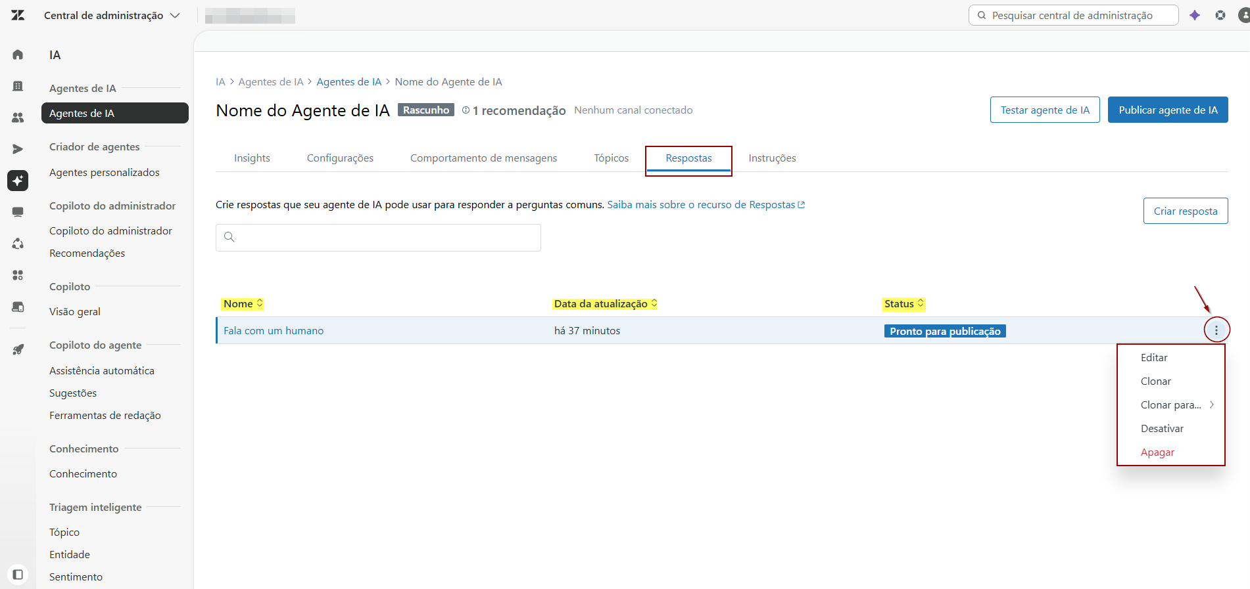Click the Criar resposta button
This screenshot has width=1250, height=589.
1186,211
